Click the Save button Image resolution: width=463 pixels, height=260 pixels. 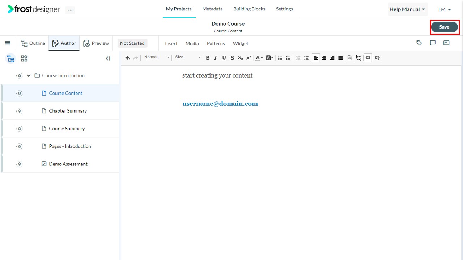click(444, 27)
